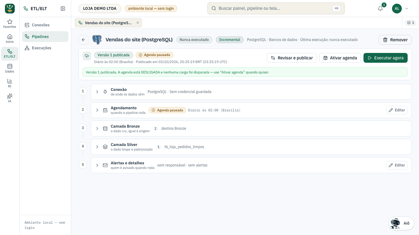Focus the search painel, pipeline ou tela field
Viewport: 419px width, 235px height.
point(276,9)
